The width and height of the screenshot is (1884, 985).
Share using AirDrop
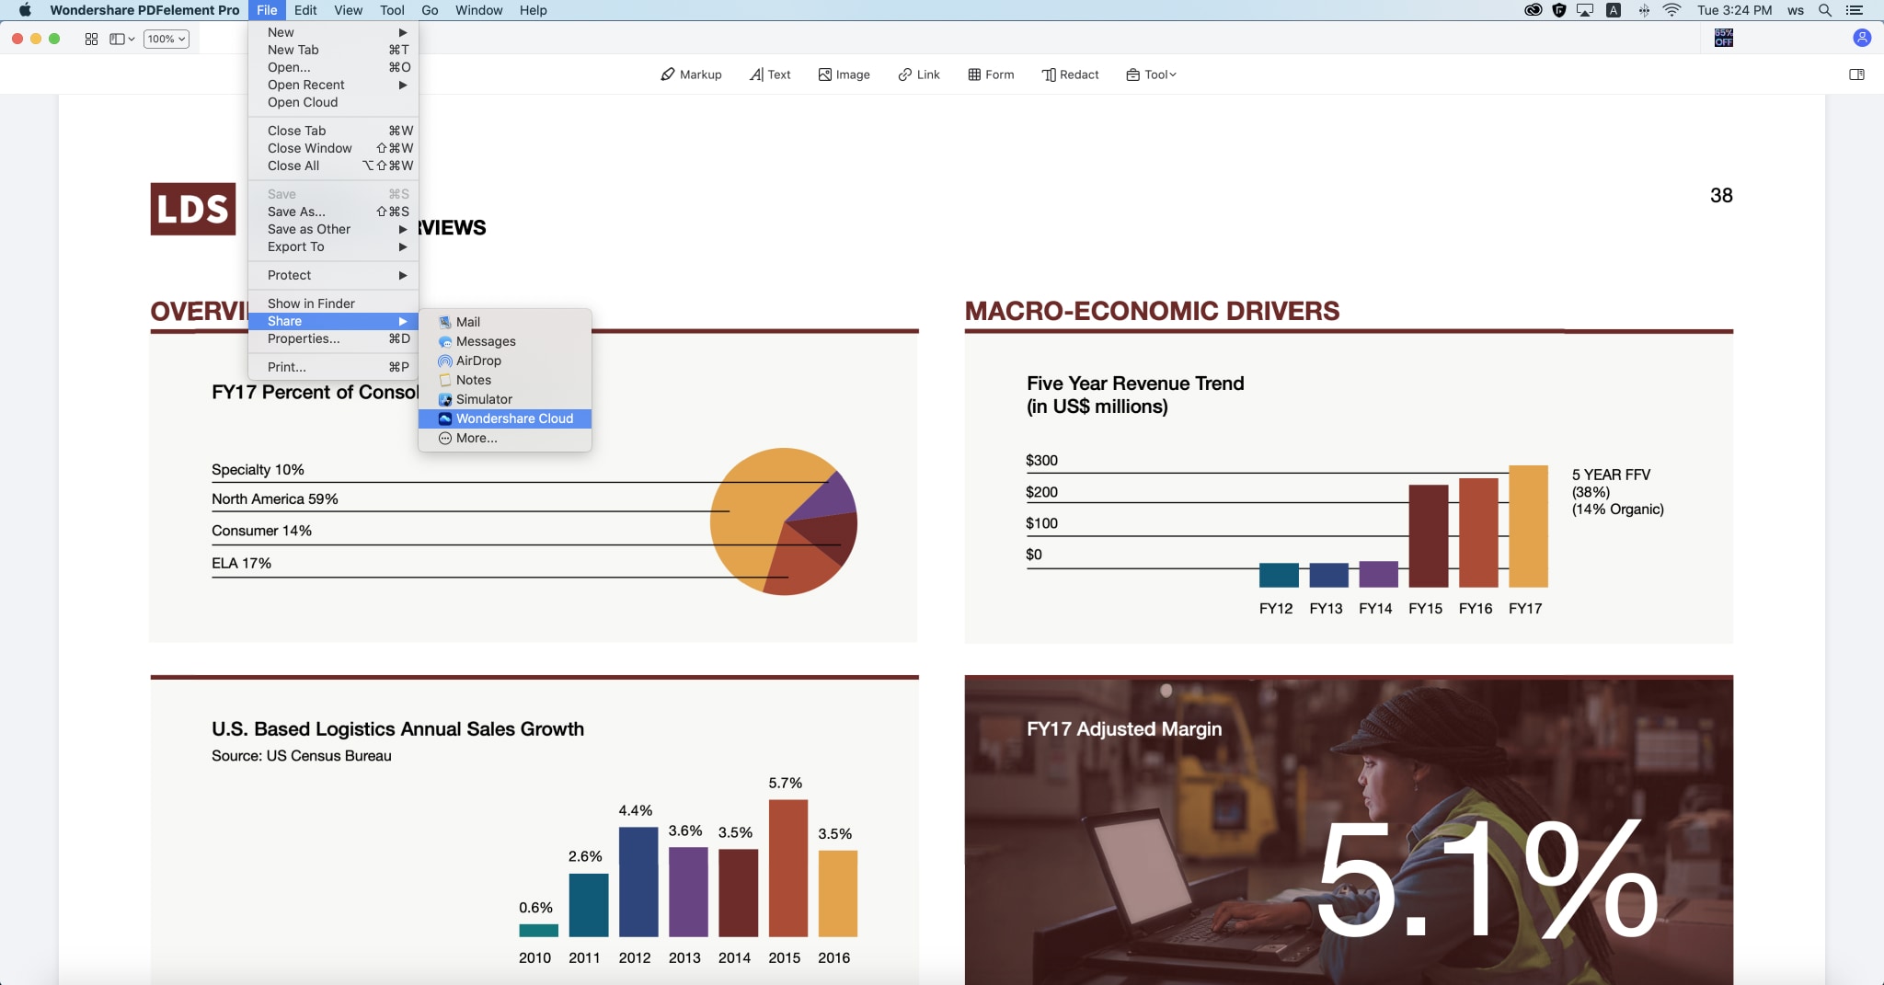(505, 361)
